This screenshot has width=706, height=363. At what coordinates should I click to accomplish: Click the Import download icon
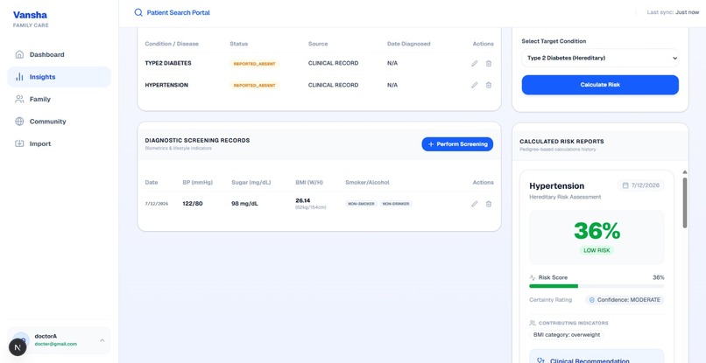[19, 143]
